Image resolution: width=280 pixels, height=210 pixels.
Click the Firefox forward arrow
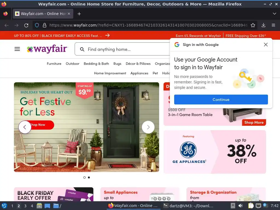16,25
